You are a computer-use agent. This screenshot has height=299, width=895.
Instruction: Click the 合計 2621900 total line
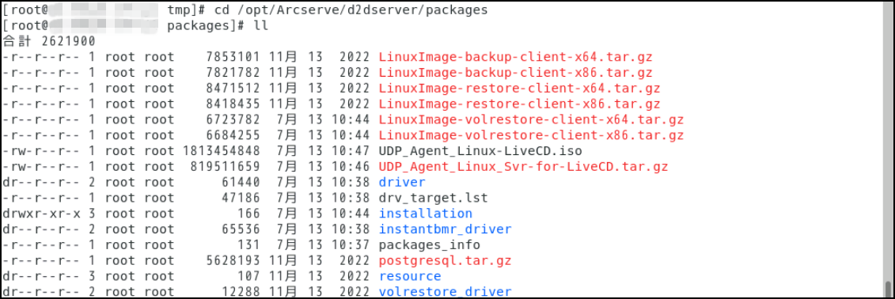point(49,42)
